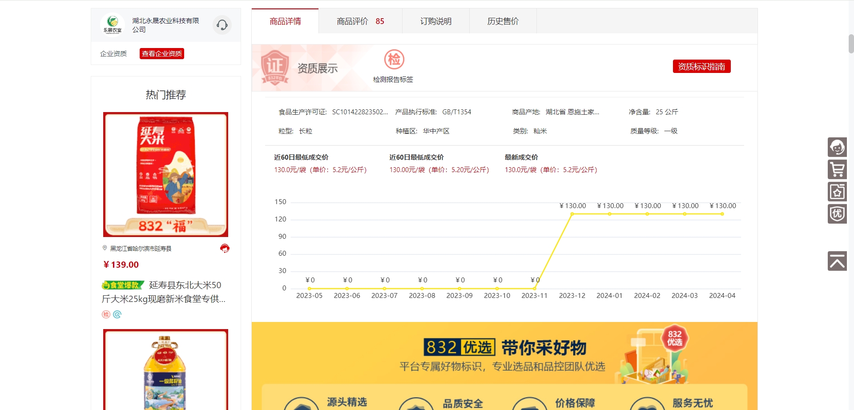Click the 近60日最低成交价 130.0元/袋 value
Image resolution: width=854 pixels, height=410 pixels.
point(320,170)
